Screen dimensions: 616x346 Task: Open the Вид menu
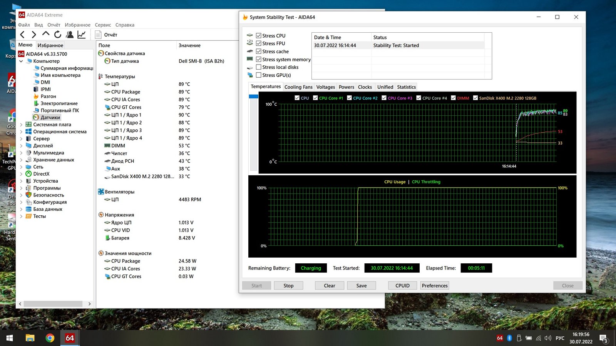point(38,25)
